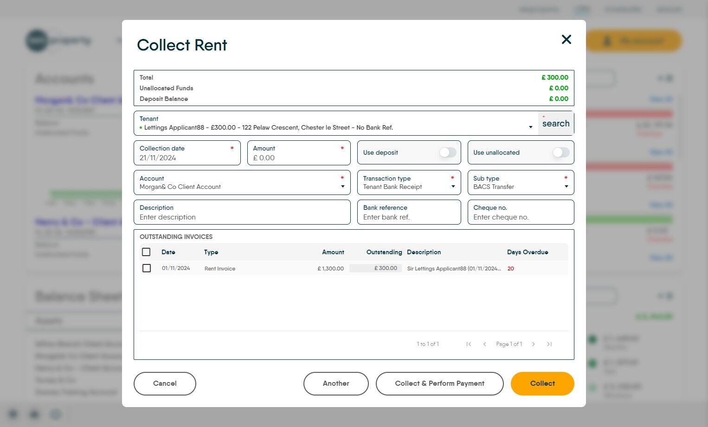Go to previous invoices page

(484, 344)
